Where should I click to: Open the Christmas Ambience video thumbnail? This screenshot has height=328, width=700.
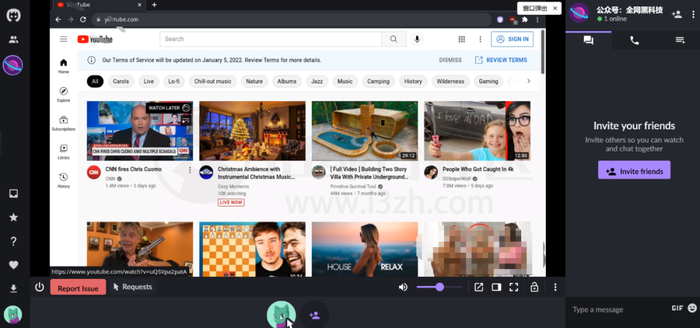click(x=252, y=131)
